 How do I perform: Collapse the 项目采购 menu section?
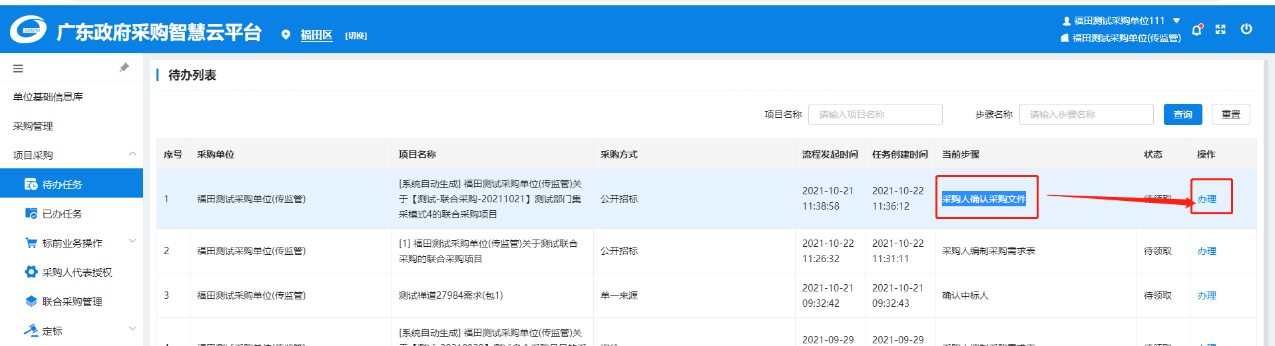pyautogui.click(x=132, y=154)
